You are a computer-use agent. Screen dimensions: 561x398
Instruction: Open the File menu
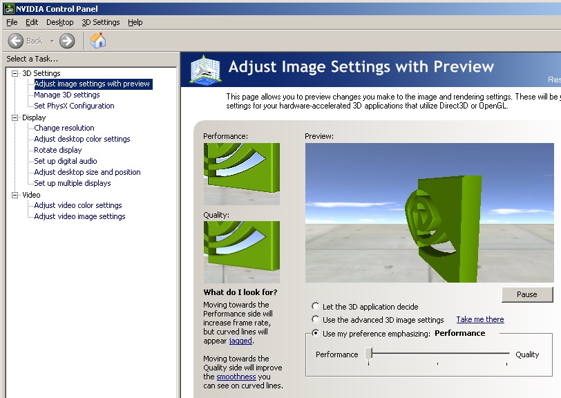click(12, 22)
